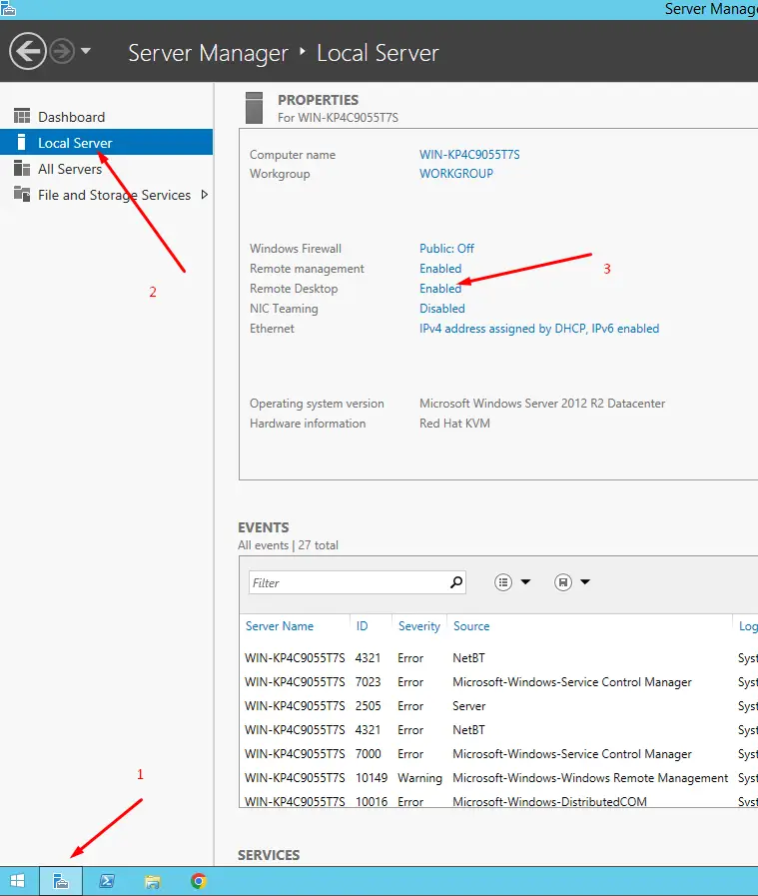Click Remote management Enabled link

[440, 269]
